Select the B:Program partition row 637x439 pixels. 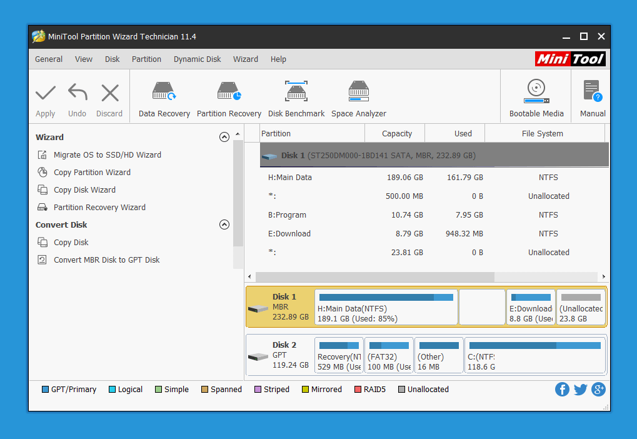434,214
